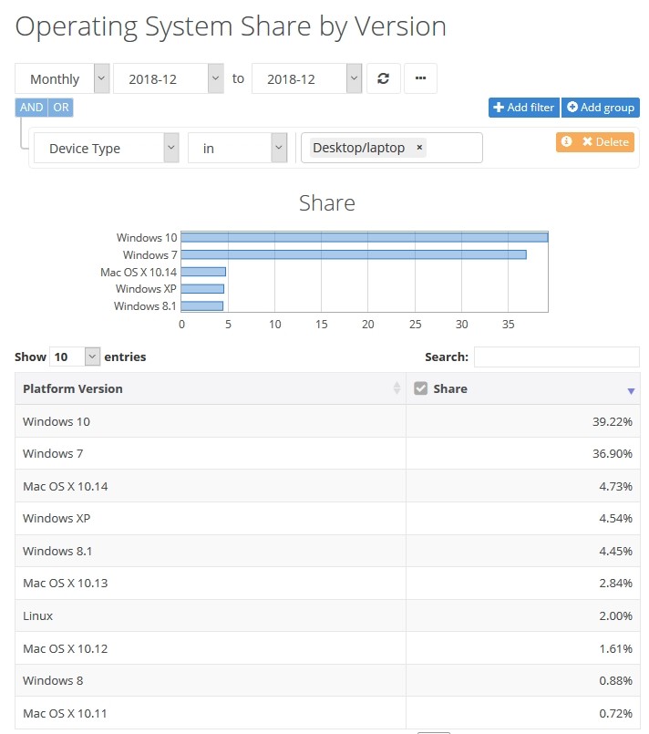Select the Mac OS X 10.13 table row
Image resolution: width=649 pixels, height=734 pixels.
tap(327, 584)
